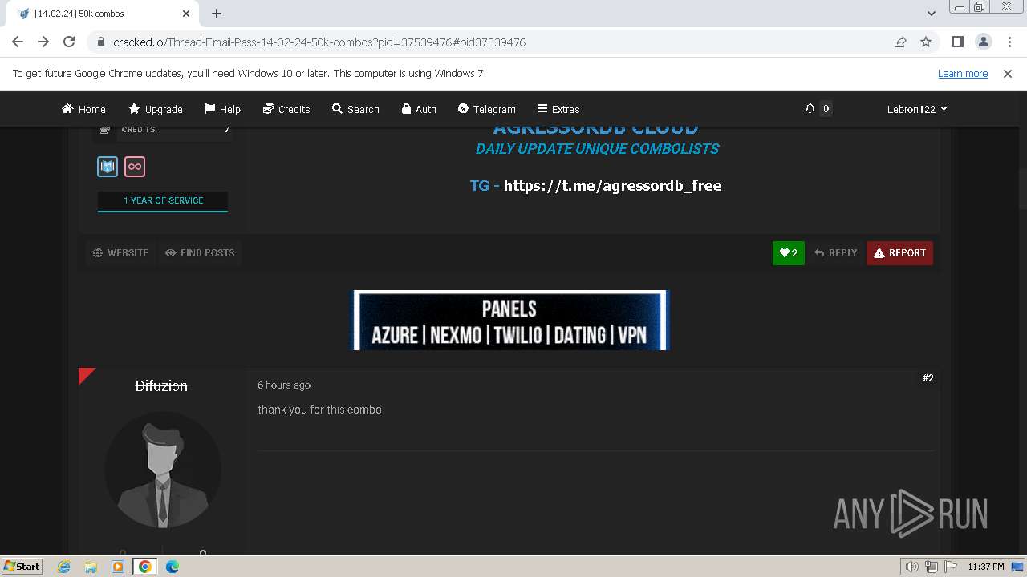The height and width of the screenshot is (577, 1027).
Task: Open the Difuzion username profile
Action: click(x=161, y=385)
